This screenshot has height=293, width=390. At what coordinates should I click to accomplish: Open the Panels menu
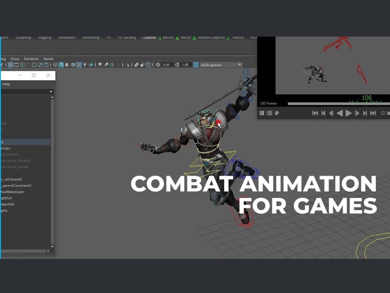tap(48, 59)
